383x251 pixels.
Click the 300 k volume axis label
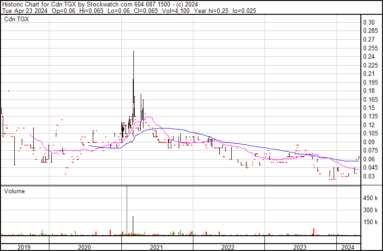(x=371, y=210)
